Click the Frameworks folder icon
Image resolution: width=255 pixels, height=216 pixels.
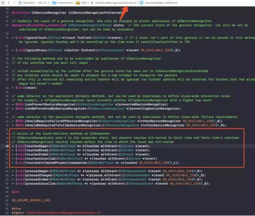point(55,3)
